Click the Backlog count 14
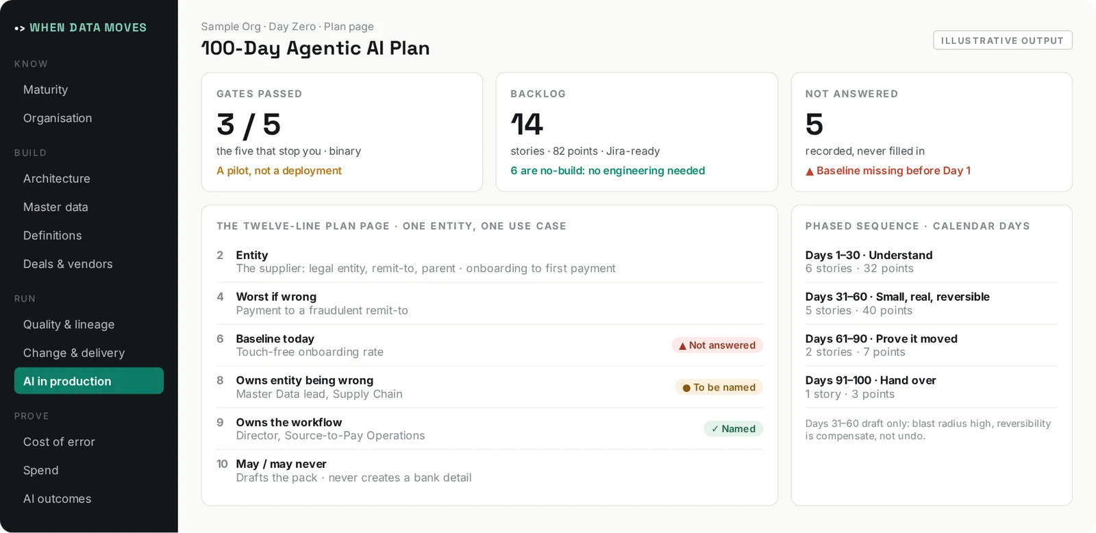Viewport: 1096px width, 533px height. pos(527,125)
